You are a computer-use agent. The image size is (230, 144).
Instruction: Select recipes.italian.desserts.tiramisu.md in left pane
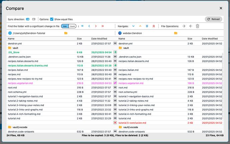28,66
